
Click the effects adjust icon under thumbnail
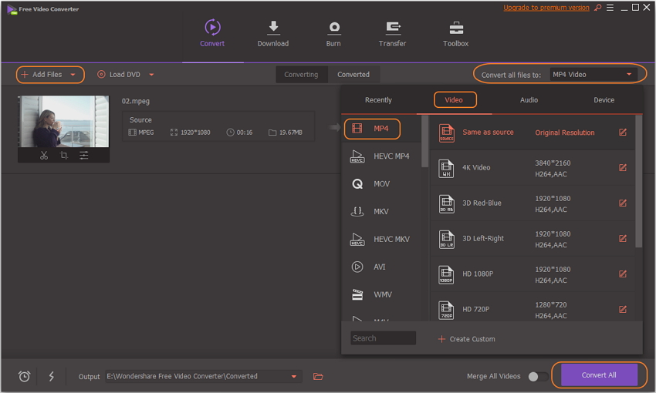click(x=83, y=156)
